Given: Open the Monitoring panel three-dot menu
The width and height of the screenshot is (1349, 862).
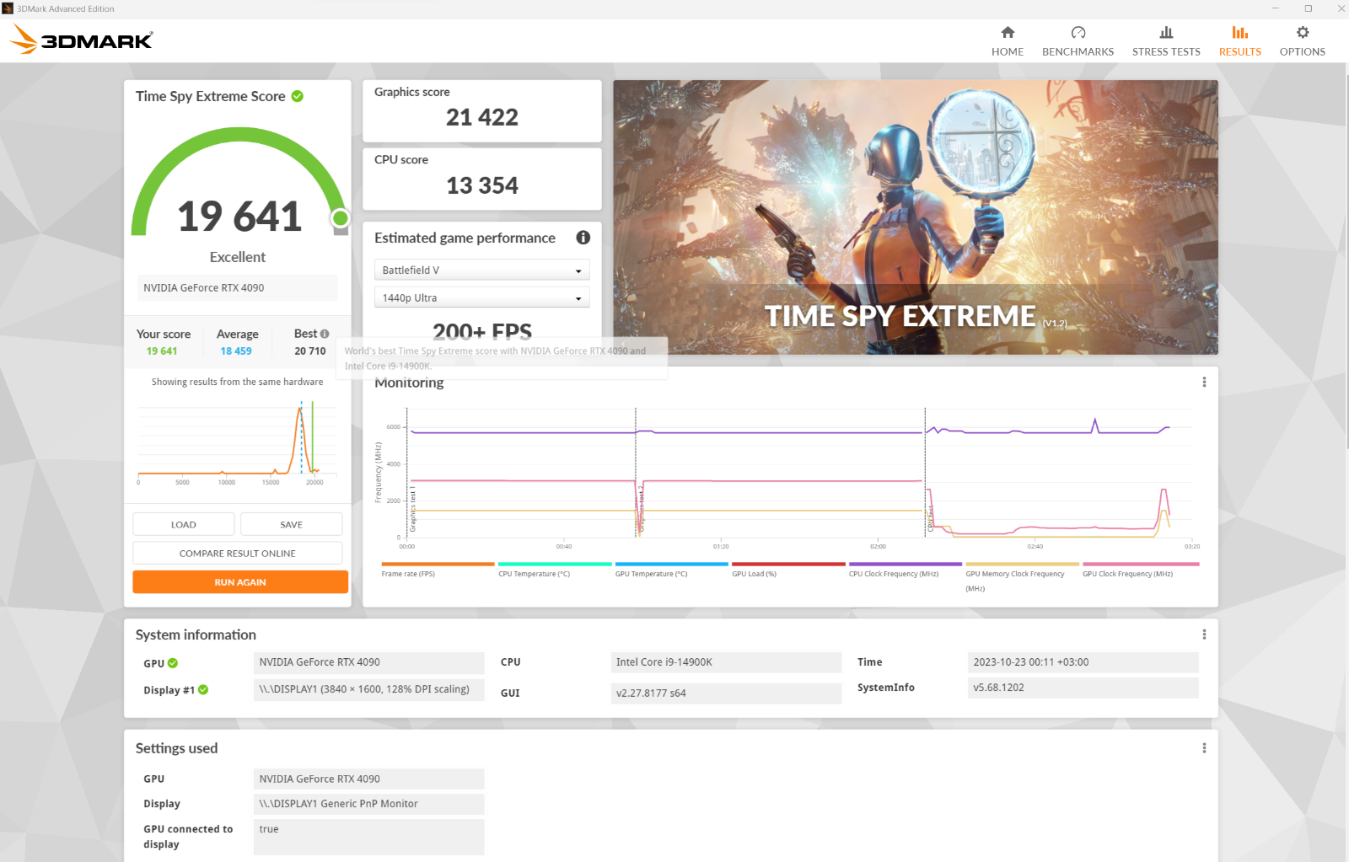Looking at the screenshot, I should point(1204,382).
